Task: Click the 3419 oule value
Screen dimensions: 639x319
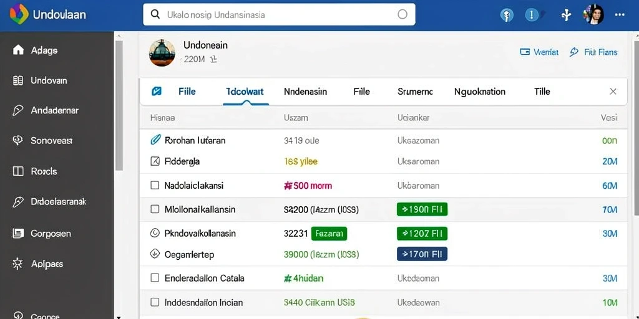Action: coord(301,140)
